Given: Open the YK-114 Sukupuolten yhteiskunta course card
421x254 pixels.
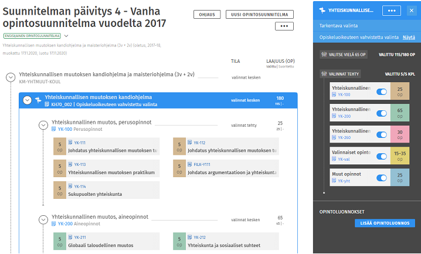Looking at the screenshot, I should (x=106, y=190).
